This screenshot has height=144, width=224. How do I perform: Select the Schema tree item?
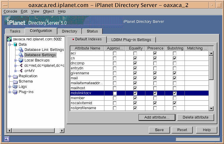tap(26, 81)
